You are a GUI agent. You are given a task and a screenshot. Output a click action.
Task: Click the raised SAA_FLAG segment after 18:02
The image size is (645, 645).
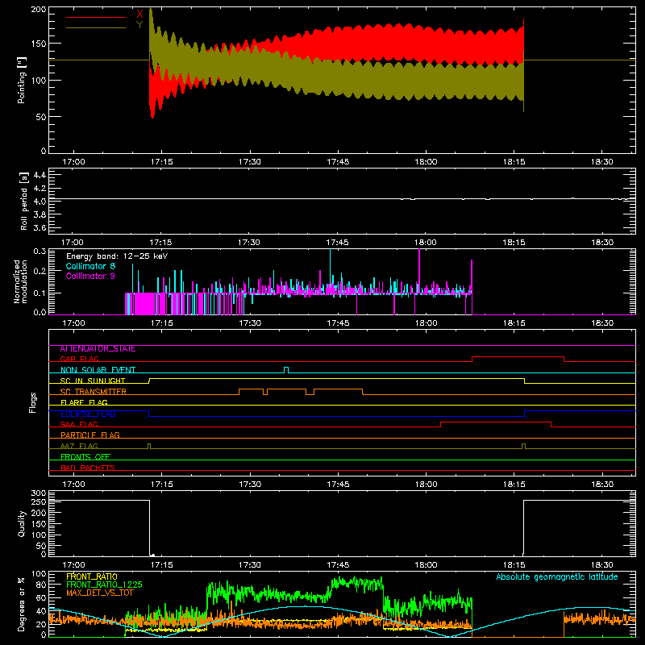[x=496, y=422]
